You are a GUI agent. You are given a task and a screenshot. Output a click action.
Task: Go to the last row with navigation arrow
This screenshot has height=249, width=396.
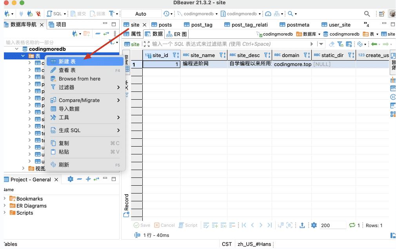[269, 225]
